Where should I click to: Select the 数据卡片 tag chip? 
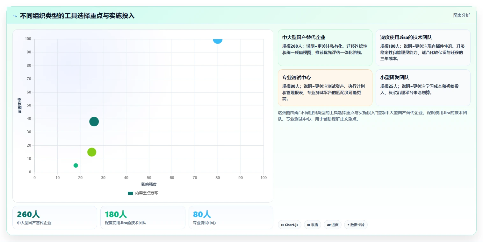click(x=356, y=225)
